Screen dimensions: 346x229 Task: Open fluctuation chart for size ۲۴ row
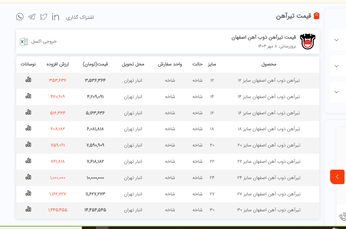(x=28, y=177)
